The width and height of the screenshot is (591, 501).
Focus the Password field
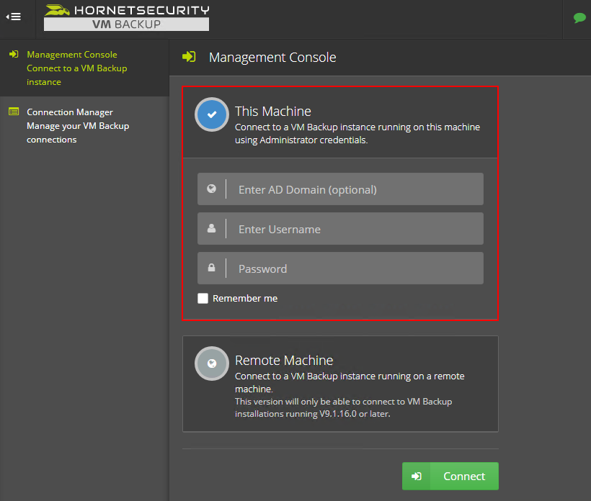(x=340, y=268)
